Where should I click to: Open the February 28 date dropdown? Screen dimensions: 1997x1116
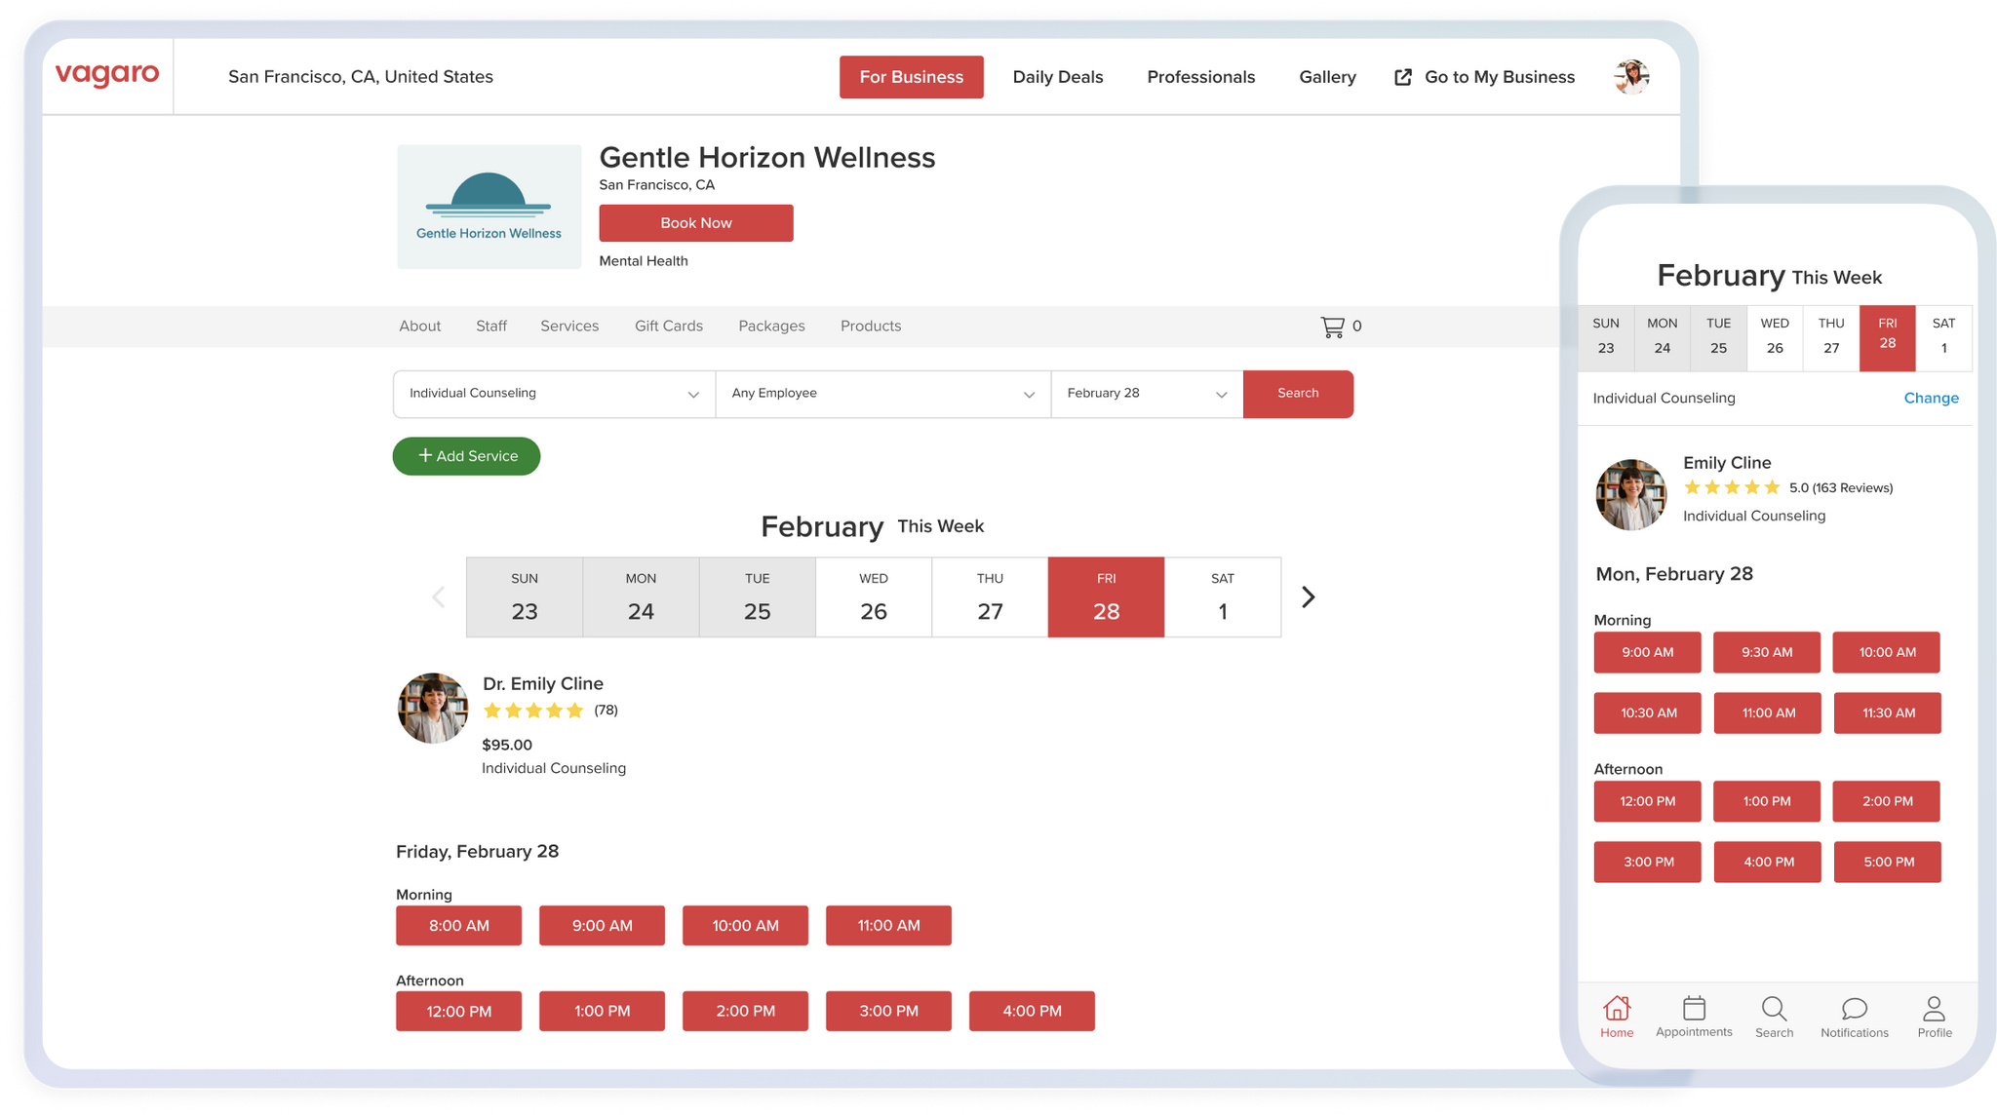(x=1147, y=394)
